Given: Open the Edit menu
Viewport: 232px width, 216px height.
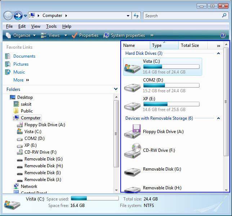Looking at the screenshot, I should (x=22, y=26).
